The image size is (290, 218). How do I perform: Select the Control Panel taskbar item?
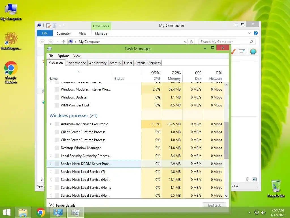coord(58,212)
